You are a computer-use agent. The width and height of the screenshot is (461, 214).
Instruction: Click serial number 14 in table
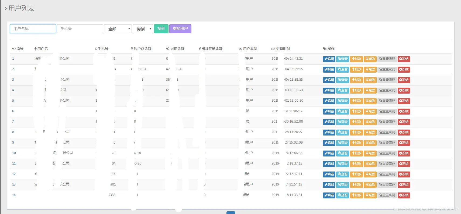coord(14,195)
